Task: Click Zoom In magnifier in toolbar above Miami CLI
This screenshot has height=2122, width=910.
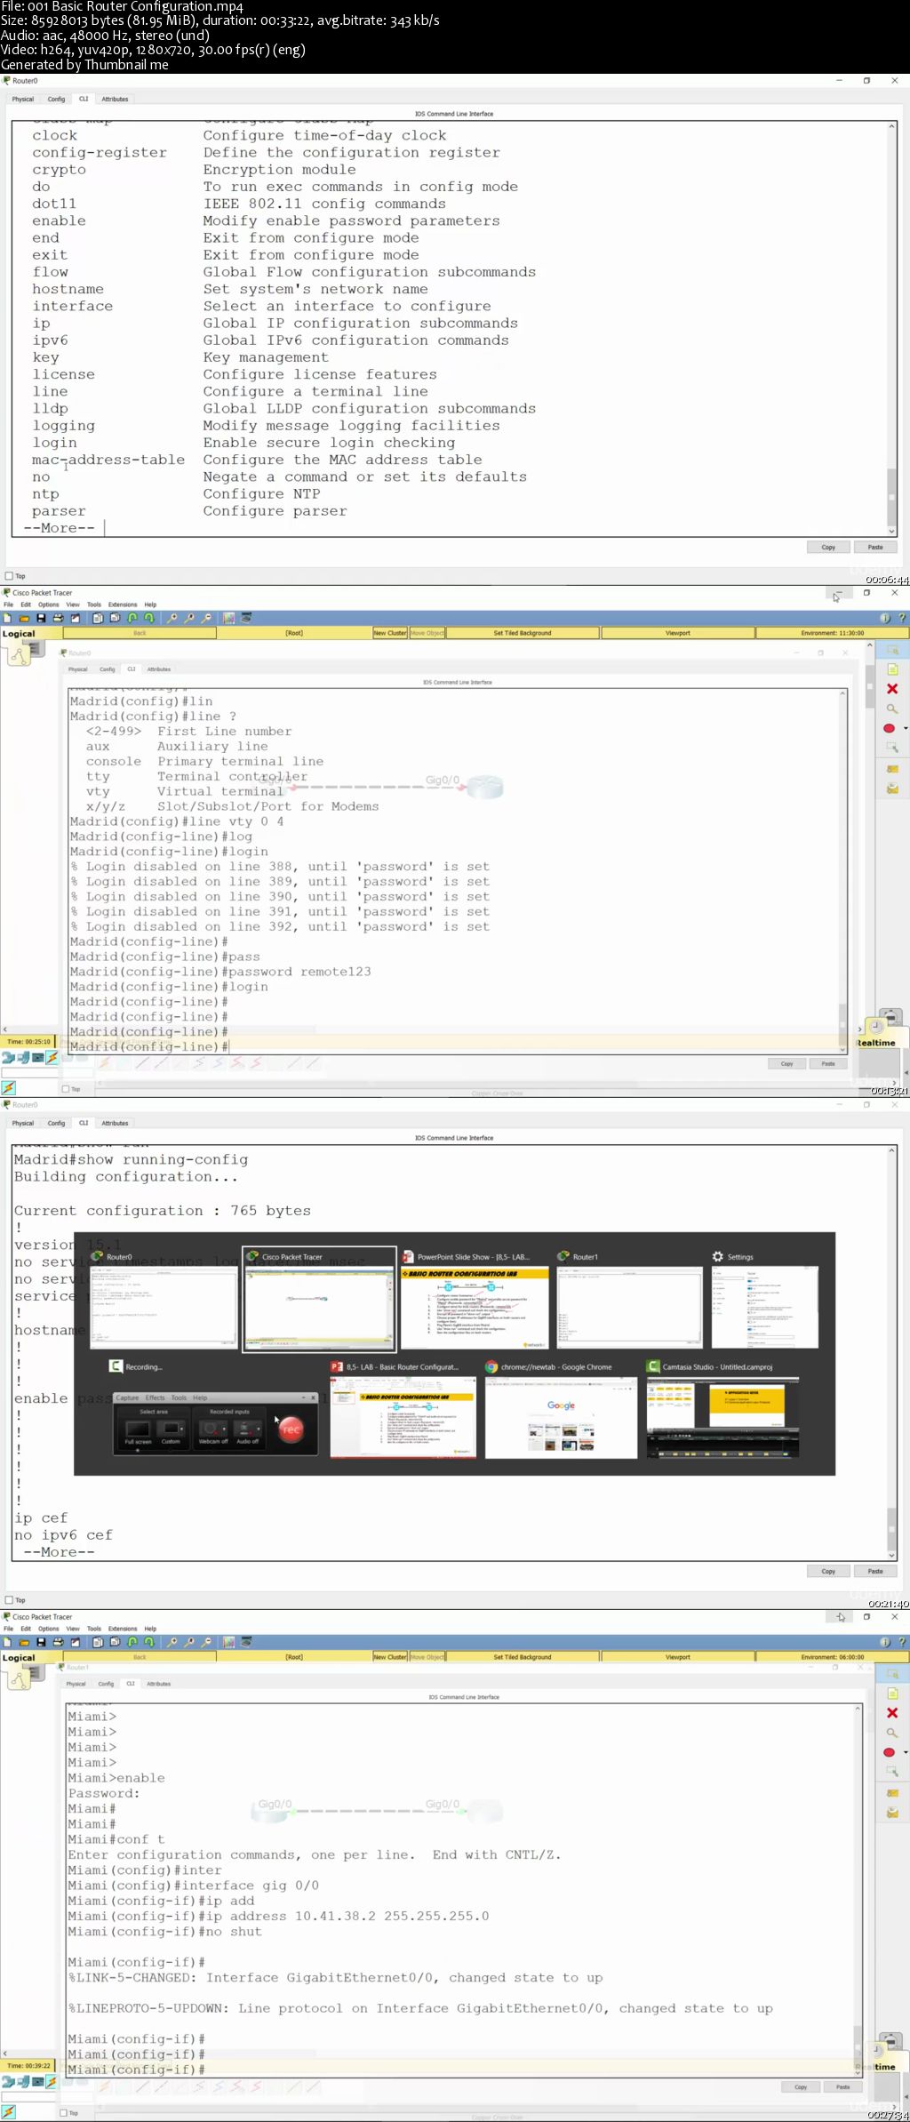Action: point(172,1642)
